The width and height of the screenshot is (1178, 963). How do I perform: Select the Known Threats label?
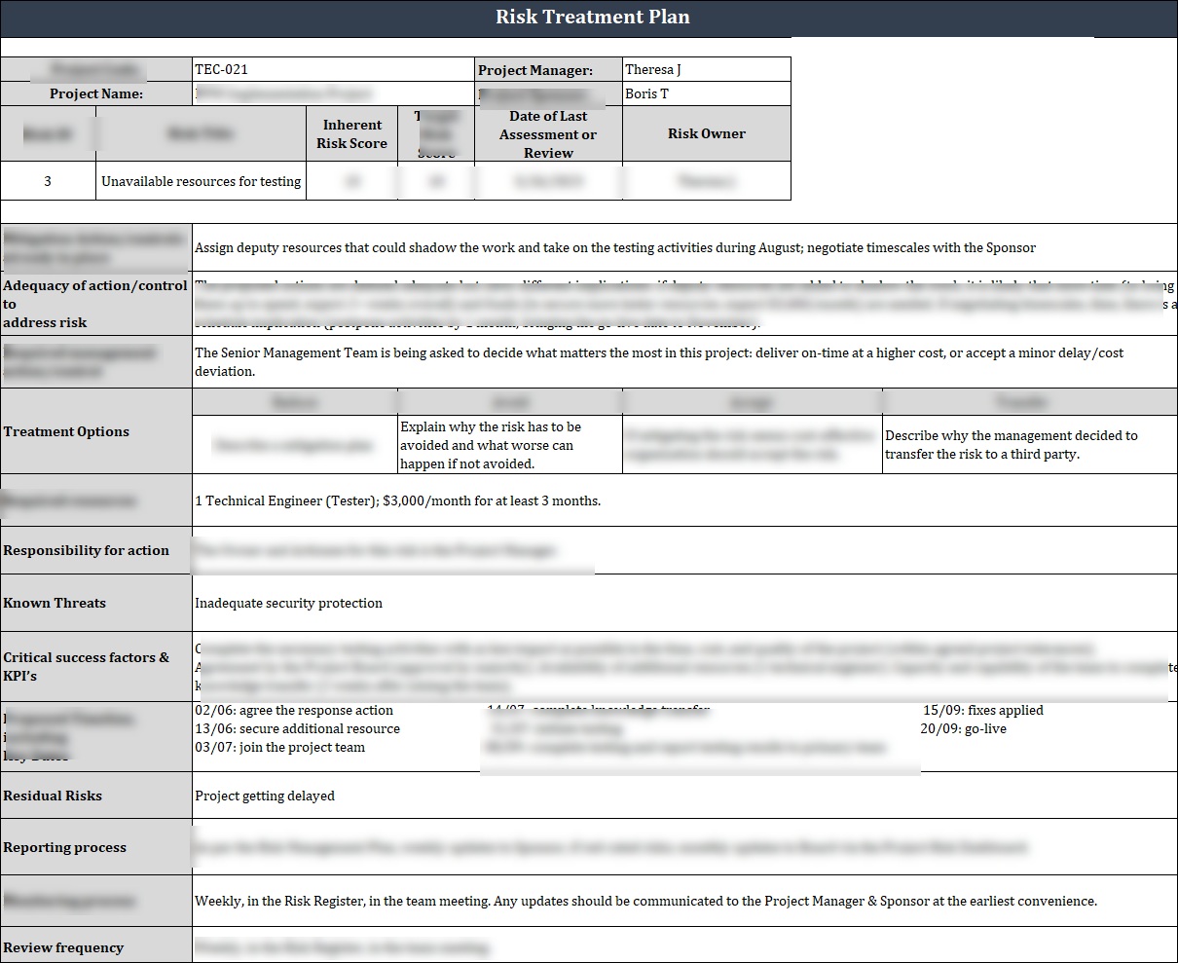coord(96,603)
